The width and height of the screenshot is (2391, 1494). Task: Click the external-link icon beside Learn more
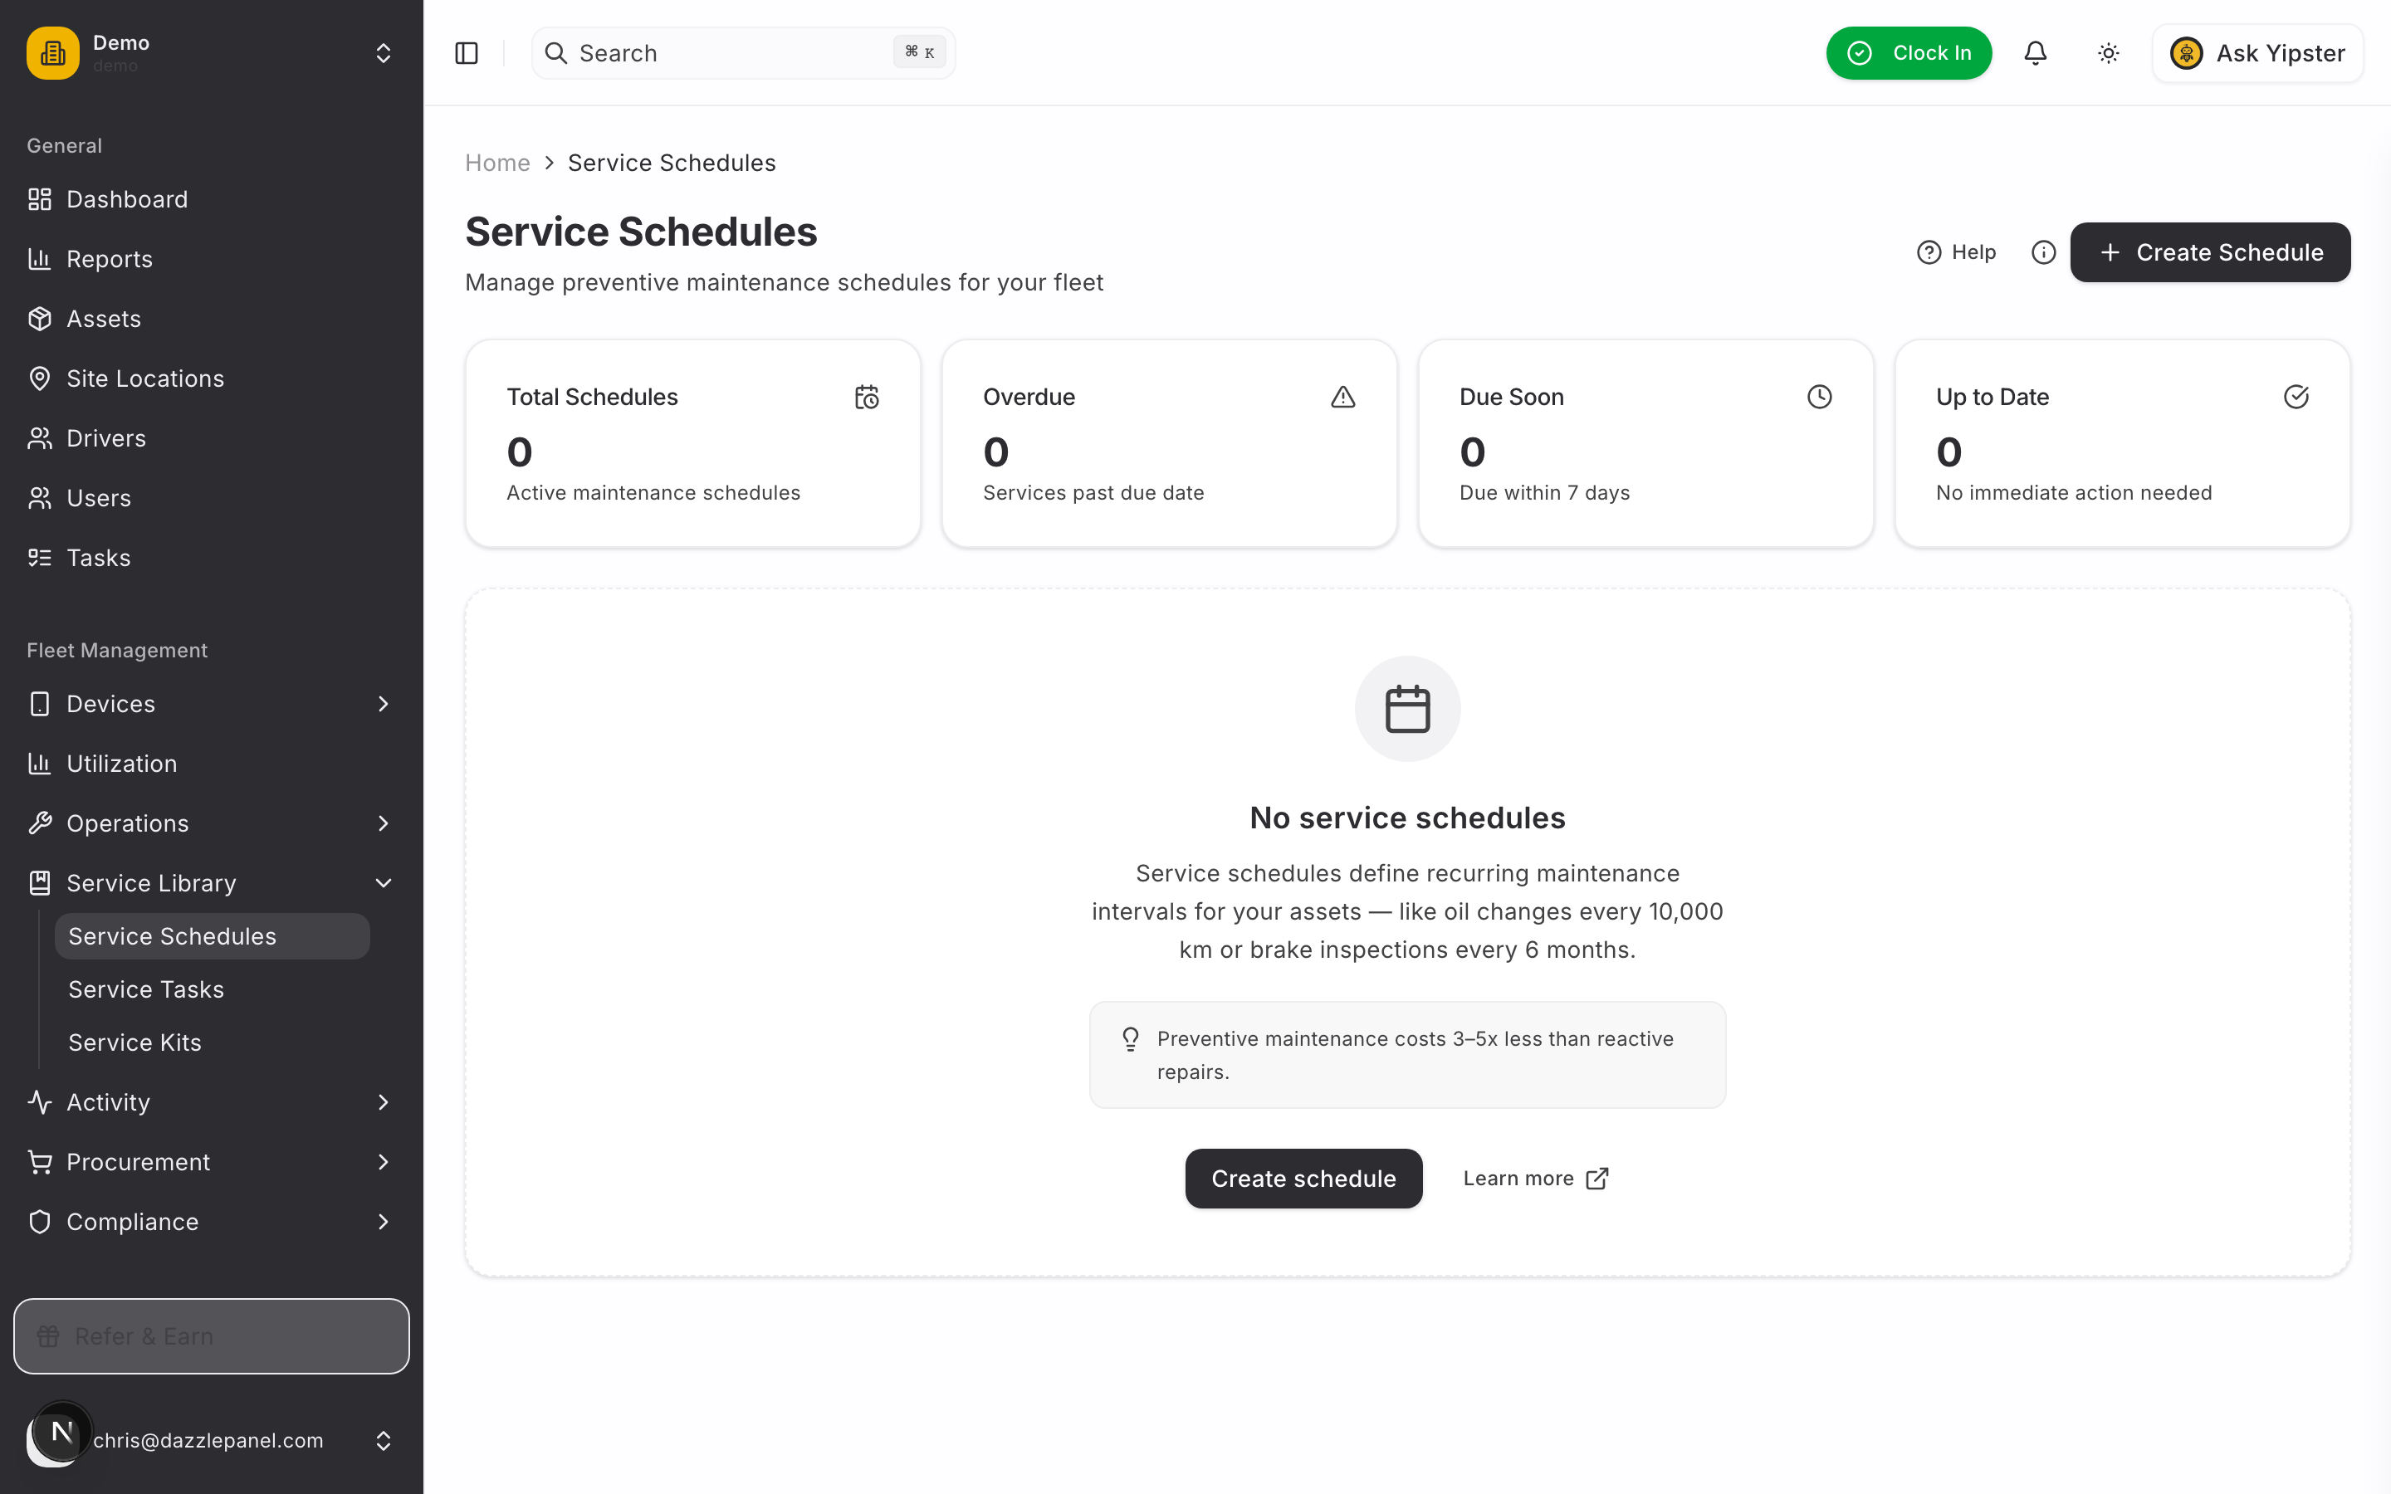[x=1596, y=1179]
